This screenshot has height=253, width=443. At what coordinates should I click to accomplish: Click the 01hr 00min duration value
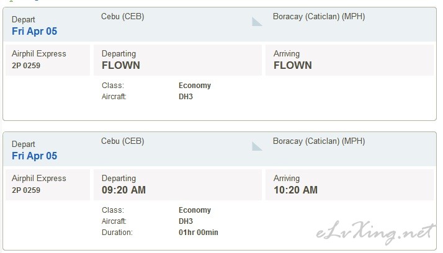tap(199, 233)
